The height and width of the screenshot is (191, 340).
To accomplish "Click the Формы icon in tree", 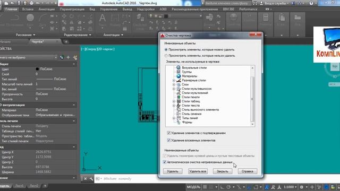I will [178, 122].
